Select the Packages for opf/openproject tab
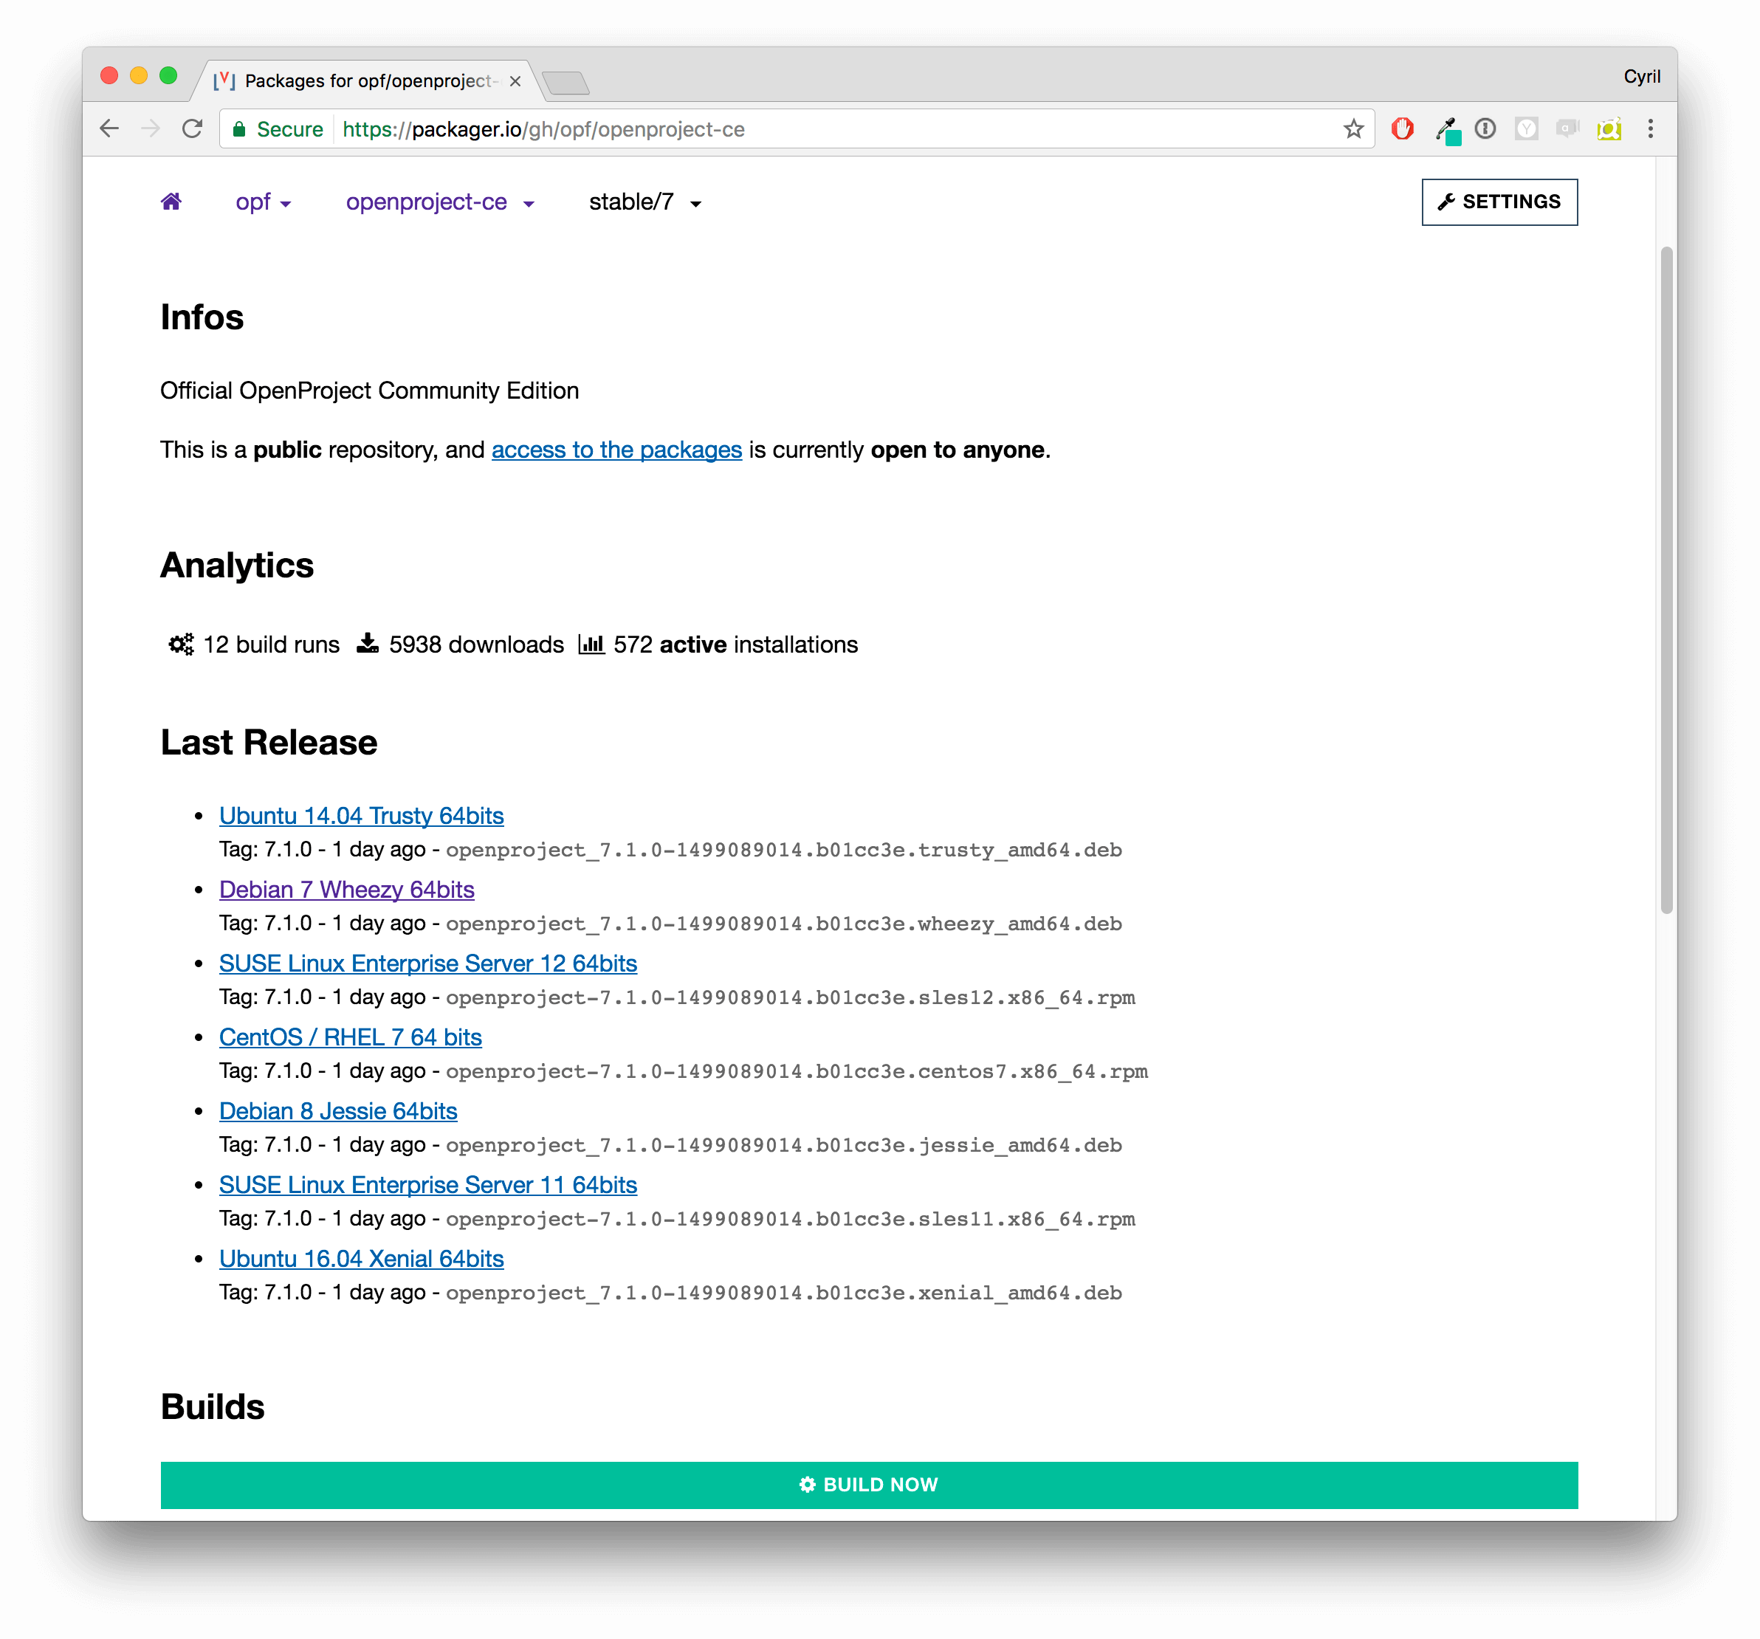This screenshot has width=1760, height=1639. pos(368,81)
